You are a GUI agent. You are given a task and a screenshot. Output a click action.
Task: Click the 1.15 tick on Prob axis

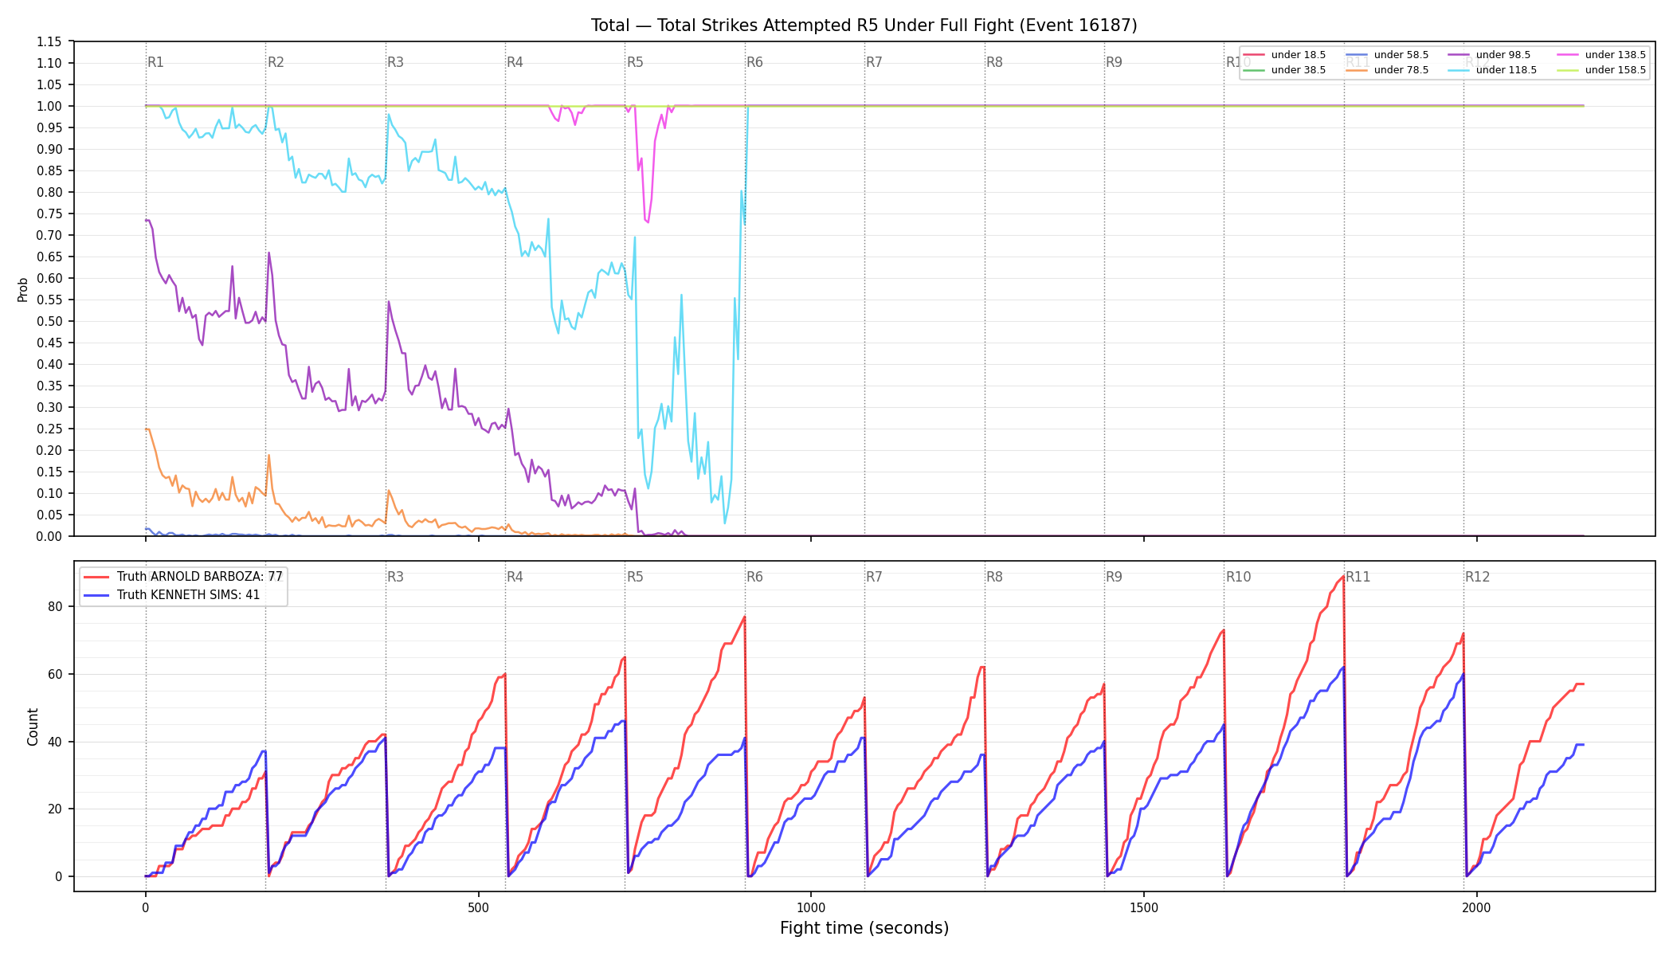click(49, 41)
